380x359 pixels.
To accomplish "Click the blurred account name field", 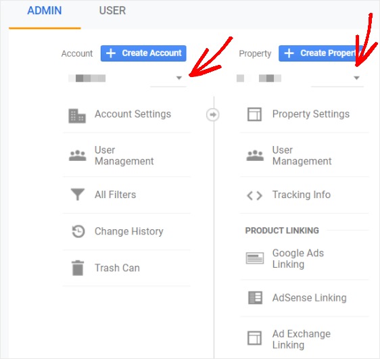I will [87, 78].
